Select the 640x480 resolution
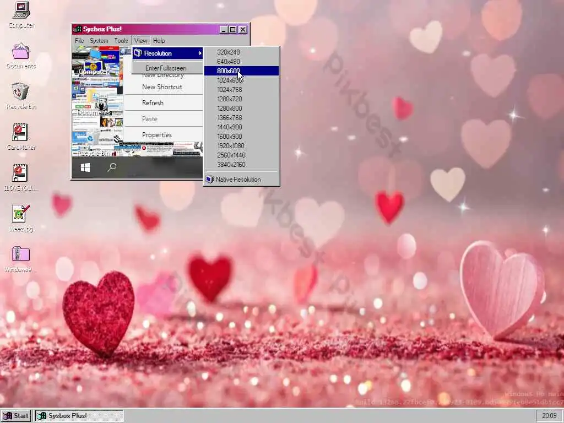The height and width of the screenshot is (423, 564). coord(241,62)
